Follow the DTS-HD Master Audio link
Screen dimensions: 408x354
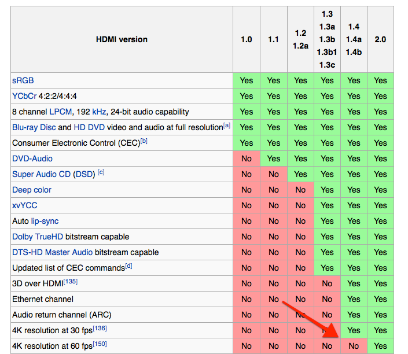point(52,252)
